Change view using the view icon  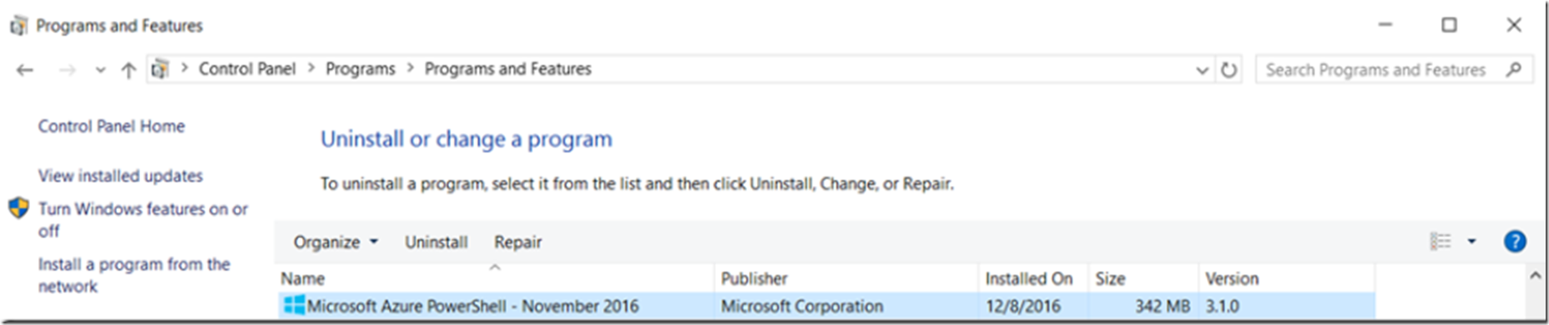pos(1441,242)
